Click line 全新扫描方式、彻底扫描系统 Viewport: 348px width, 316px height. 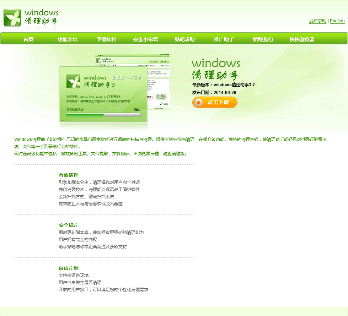point(86,196)
